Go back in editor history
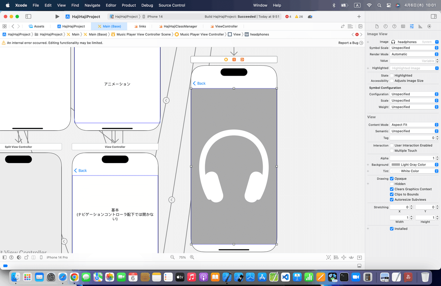 pyautogui.click(x=13, y=26)
